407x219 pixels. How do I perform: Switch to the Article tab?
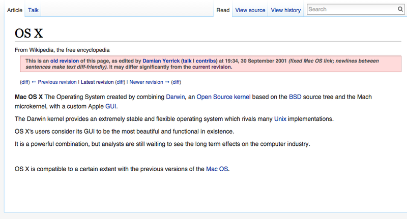15,10
